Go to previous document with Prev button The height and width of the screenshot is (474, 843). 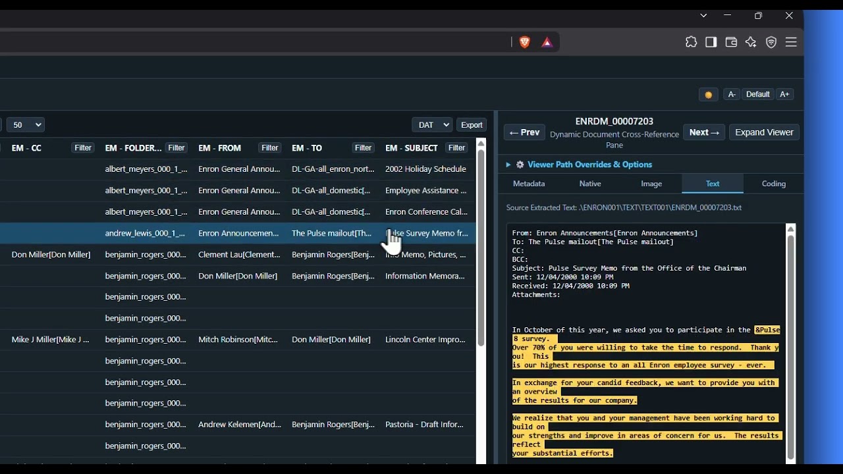click(x=524, y=132)
